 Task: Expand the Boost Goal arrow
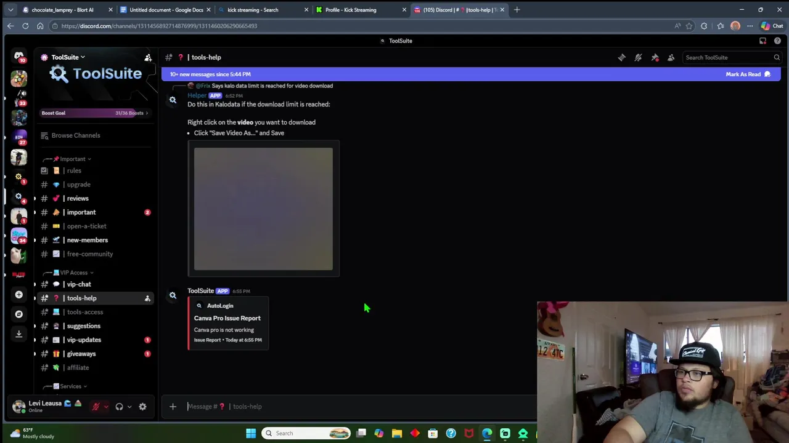pyautogui.click(x=147, y=113)
